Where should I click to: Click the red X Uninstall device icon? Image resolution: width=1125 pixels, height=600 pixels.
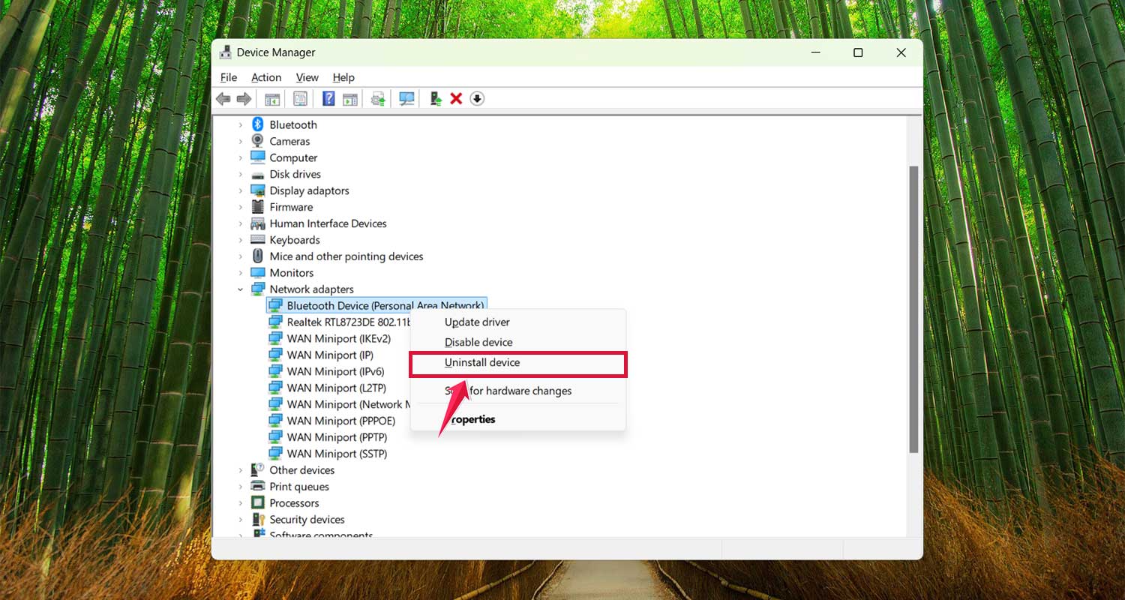coord(456,98)
